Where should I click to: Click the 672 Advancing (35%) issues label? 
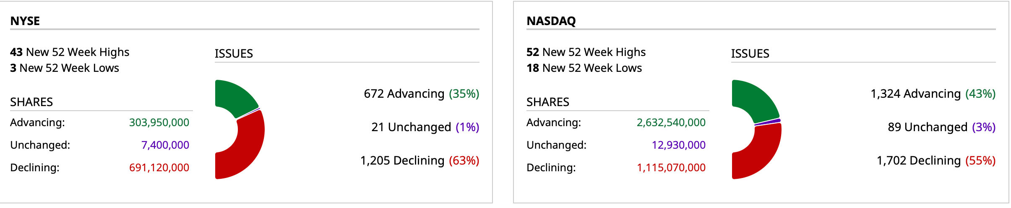point(421,94)
